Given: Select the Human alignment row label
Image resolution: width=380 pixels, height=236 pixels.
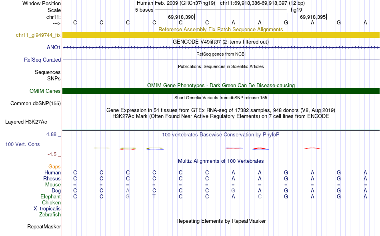Looking at the screenshot, I should [x=52, y=172].
